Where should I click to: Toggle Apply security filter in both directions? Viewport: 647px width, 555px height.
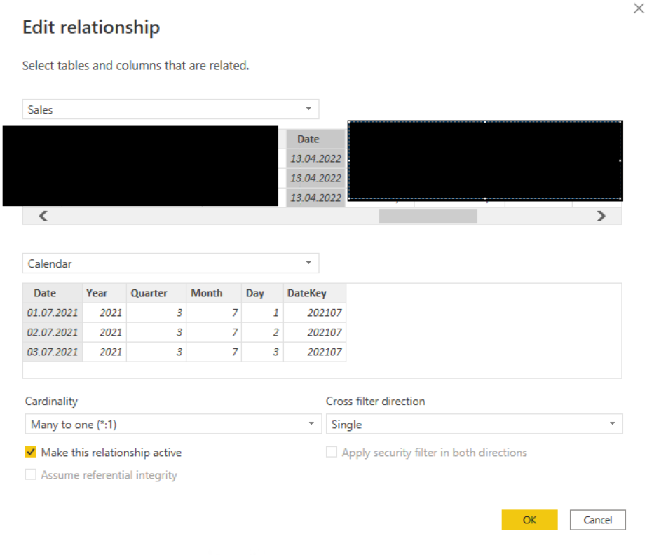[x=332, y=452]
